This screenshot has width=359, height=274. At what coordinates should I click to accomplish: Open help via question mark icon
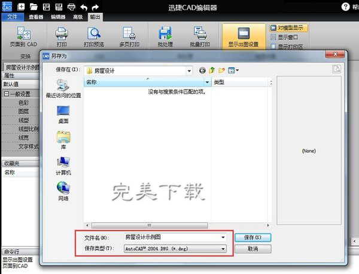coord(345,7)
